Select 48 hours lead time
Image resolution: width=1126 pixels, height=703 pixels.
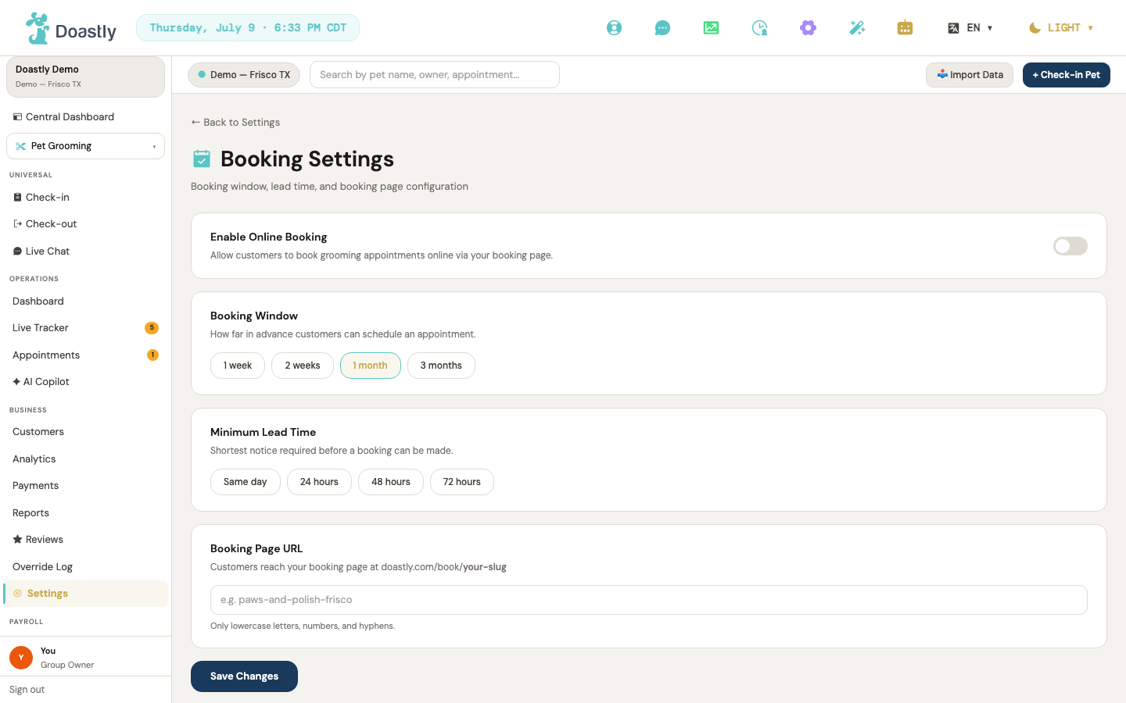391,482
